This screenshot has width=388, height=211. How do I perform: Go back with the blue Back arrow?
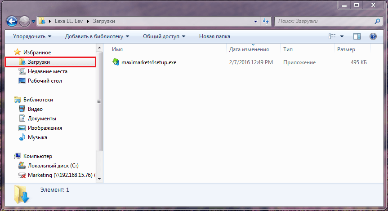click(x=12, y=21)
